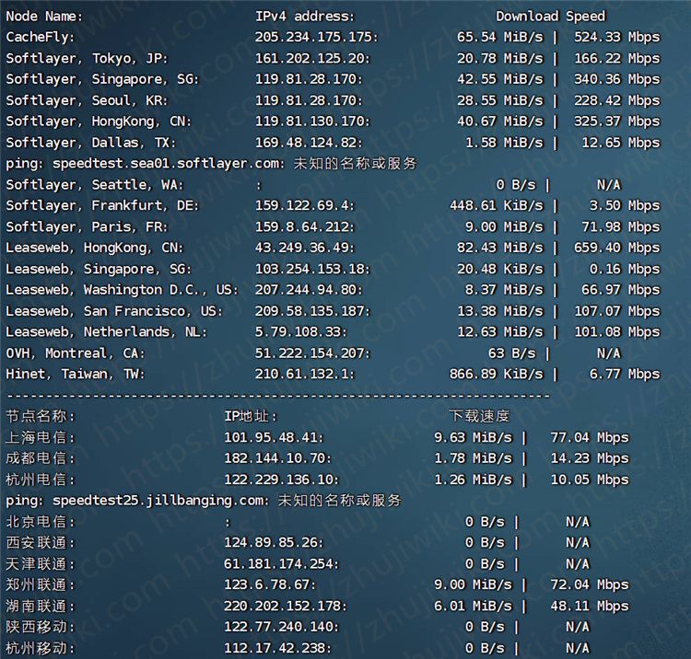Click Leaseweb, Singapore, SG label
This screenshot has height=659, width=691.
[x=99, y=269]
